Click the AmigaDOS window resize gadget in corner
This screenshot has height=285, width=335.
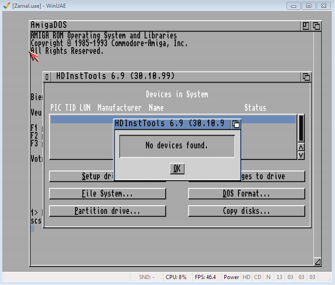[318, 262]
